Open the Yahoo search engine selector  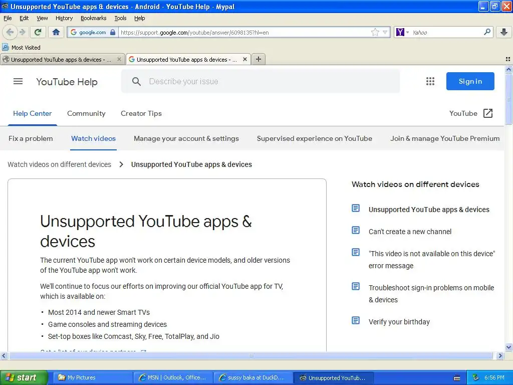click(402, 32)
